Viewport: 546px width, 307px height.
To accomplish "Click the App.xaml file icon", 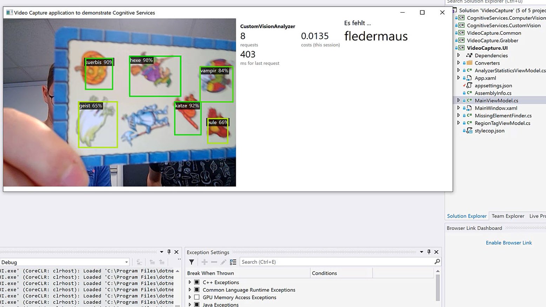I will click(469, 78).
